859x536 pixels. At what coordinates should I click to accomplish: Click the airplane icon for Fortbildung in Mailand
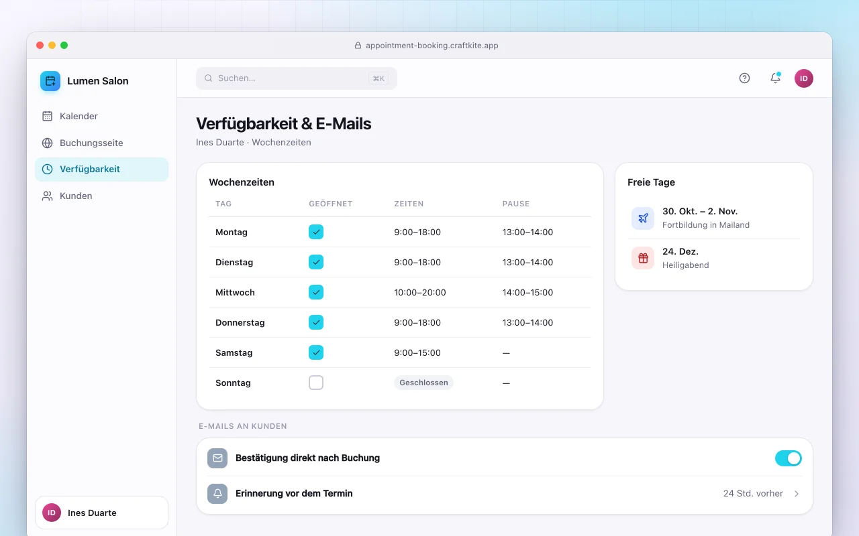[643, 218]
